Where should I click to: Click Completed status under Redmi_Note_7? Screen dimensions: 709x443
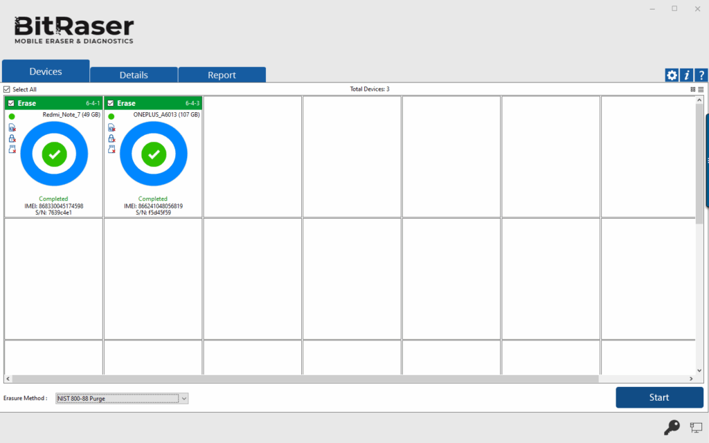point(53,199)
